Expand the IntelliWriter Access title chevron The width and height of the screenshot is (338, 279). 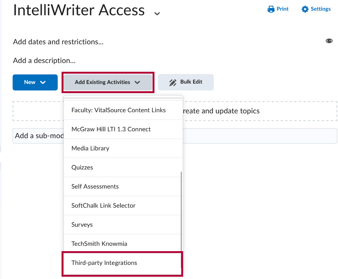[x=157, y=13]
